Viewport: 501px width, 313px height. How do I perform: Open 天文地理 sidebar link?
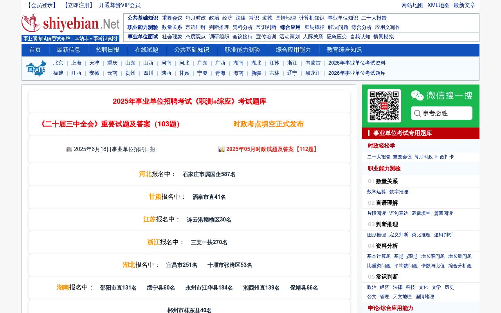(x=402, y=297)
